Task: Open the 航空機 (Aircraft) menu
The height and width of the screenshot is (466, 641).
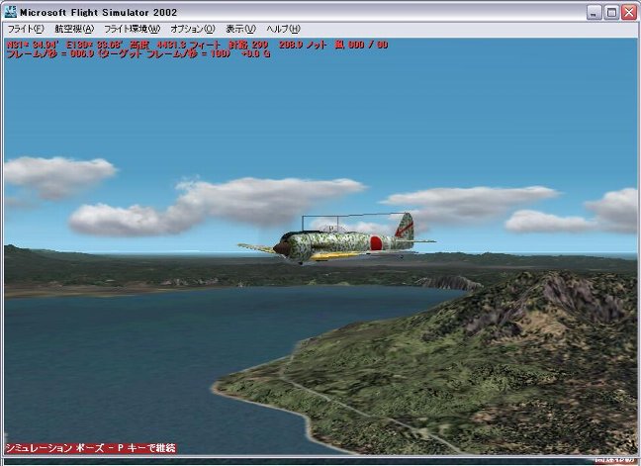Action: click(x=74, y=29)
